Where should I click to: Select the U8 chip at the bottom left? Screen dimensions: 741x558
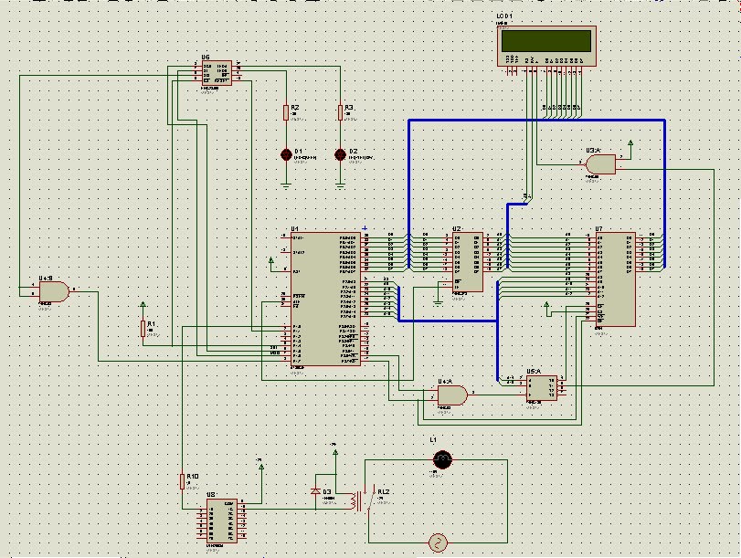point(219,519)
